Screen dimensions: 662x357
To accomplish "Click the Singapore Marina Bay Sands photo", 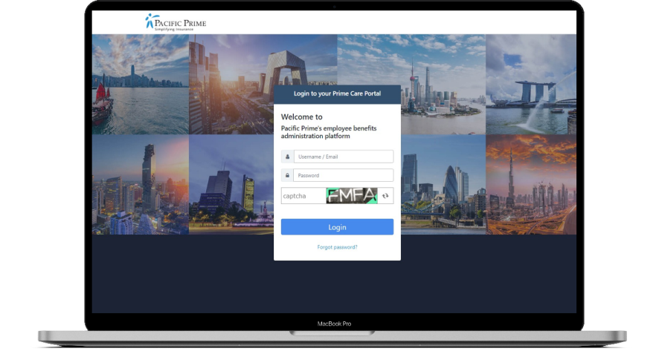I will [530, 84].
